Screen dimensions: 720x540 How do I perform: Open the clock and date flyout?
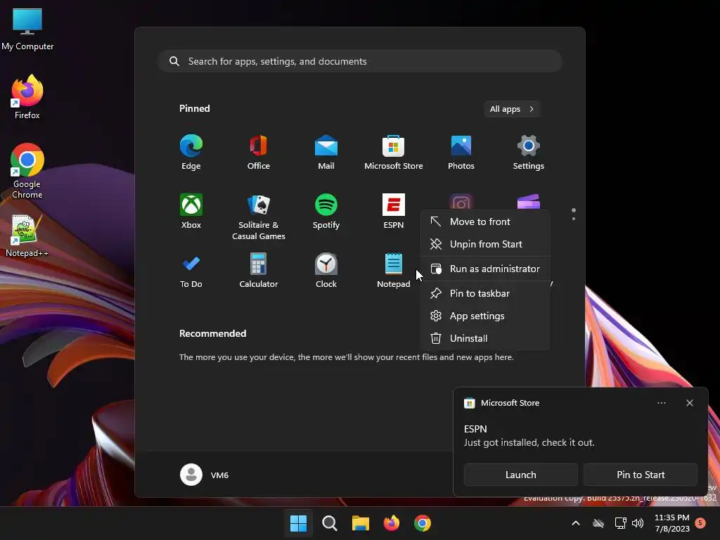tap(671, 523)
